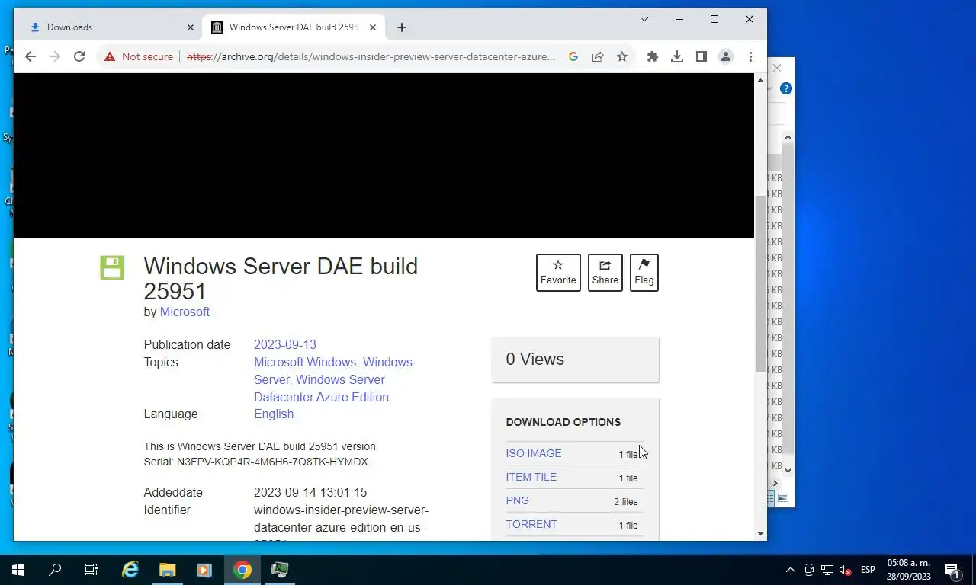Screen dimensions: 976x585
Task: Open Chrome's three-dot menu
Action: [x=750, y=56]
